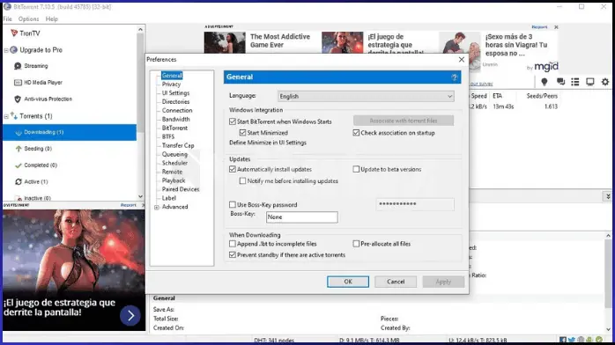The height and width of the screenshot is (345, 615).
Task: Click Associate with torrent files button
Action: pos(404,121)
